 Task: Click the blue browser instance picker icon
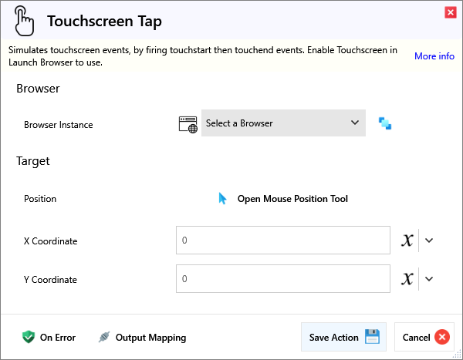tap(385, 123)
